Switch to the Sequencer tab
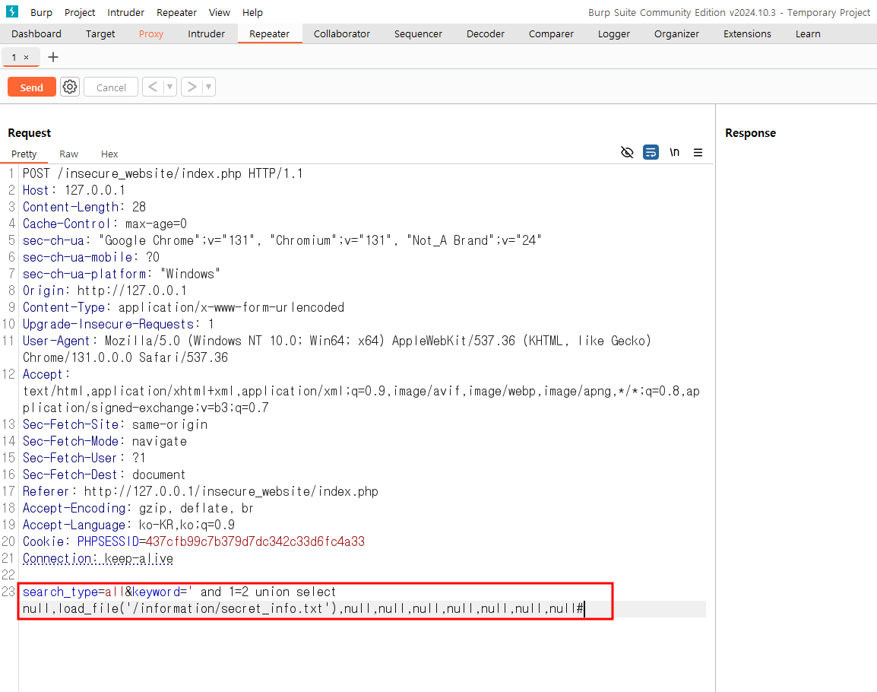Viewport: 877px width, 692px height. click(x=419, y=33)
